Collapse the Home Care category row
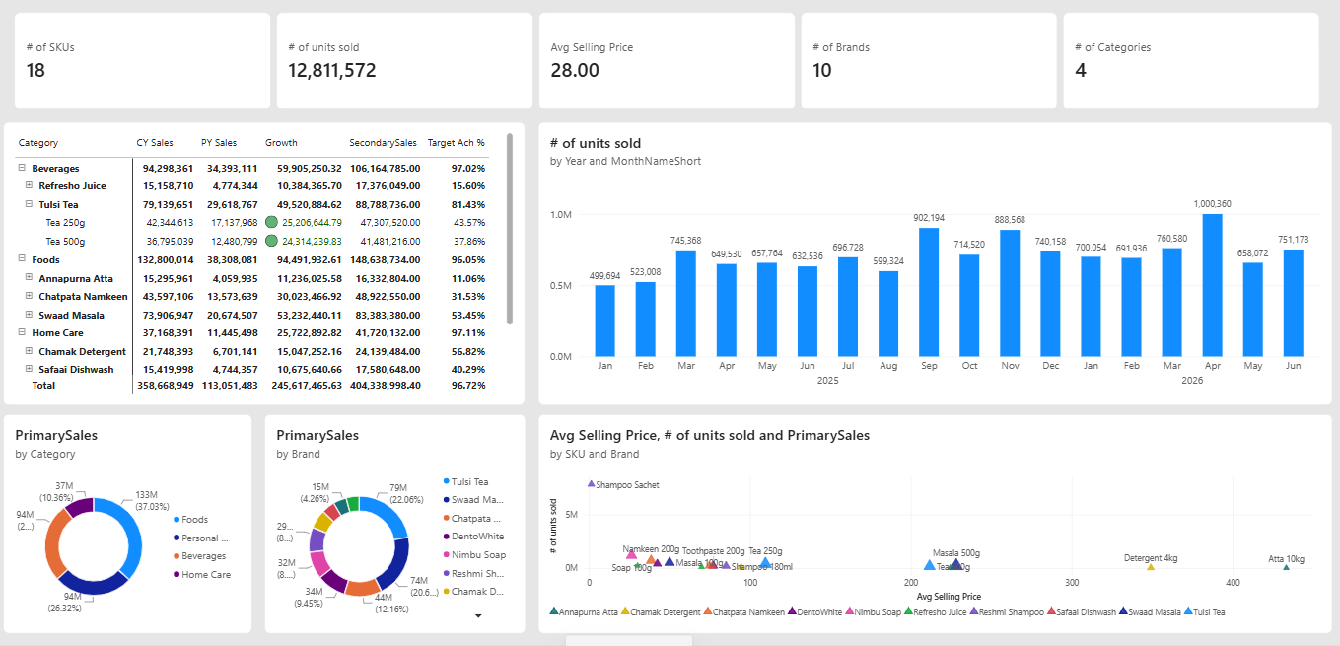 pos(22,333)
